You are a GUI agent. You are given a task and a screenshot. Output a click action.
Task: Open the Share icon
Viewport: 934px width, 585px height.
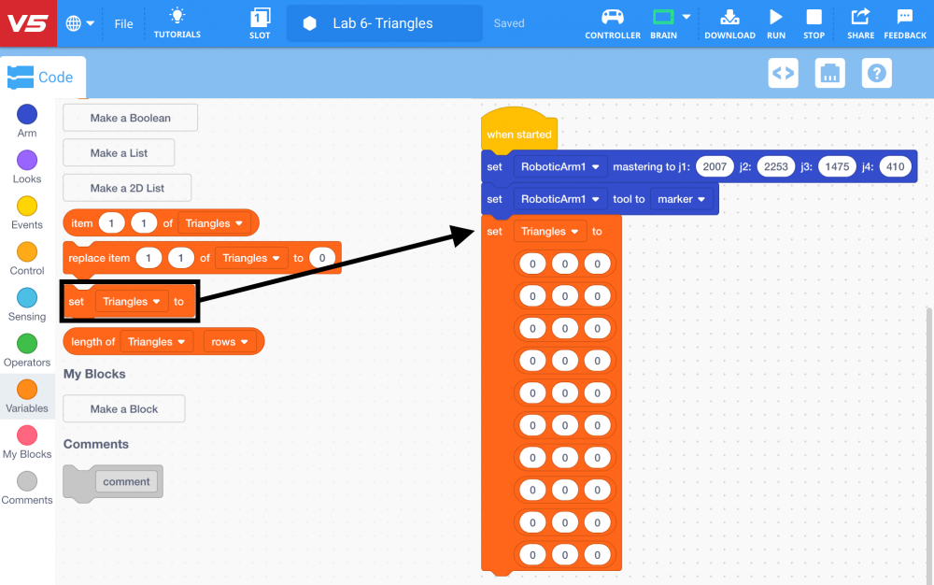point(860,17)
